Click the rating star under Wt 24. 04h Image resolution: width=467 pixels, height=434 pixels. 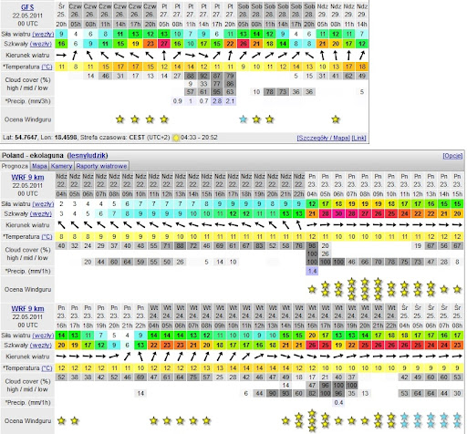point(154,420)
